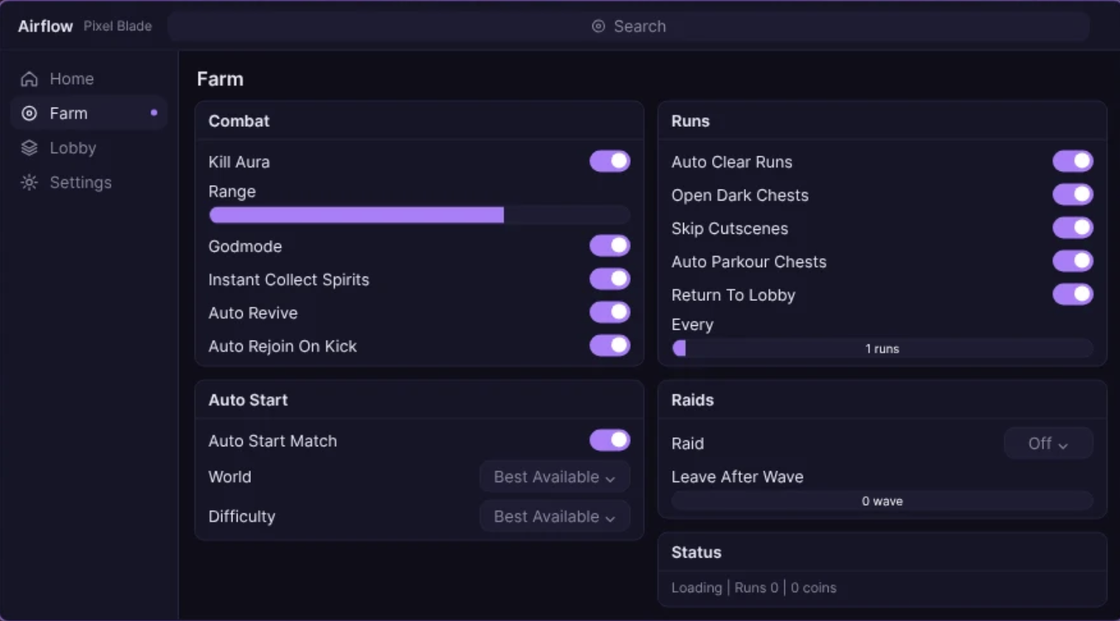Screen dimensions: 1120x621
Task: Click the Search input field
Action: coord(629,27)
